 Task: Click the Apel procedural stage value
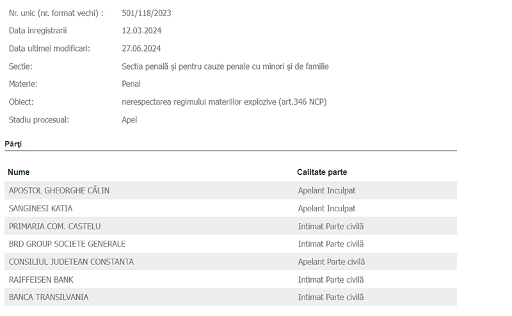(x=129, y=120)
